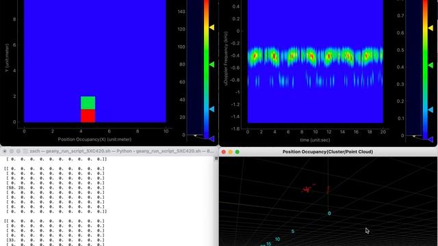
Task: Click 'uDoppler Frequency (kHz)' vertical axis label
Action: click(226, 58)
